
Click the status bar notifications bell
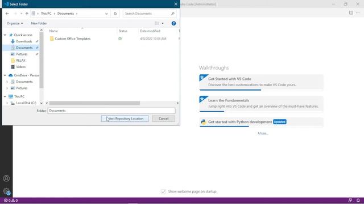358,201
